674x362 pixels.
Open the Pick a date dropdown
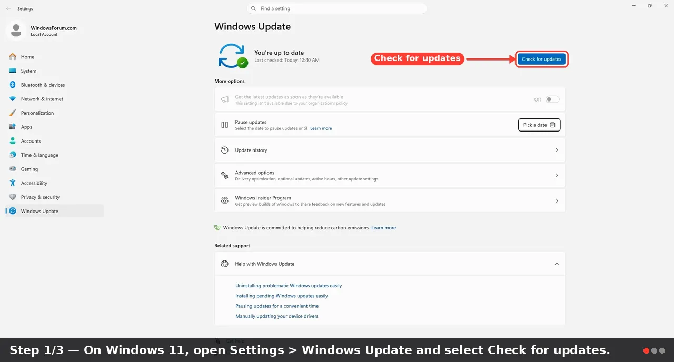tap(539, 125)
